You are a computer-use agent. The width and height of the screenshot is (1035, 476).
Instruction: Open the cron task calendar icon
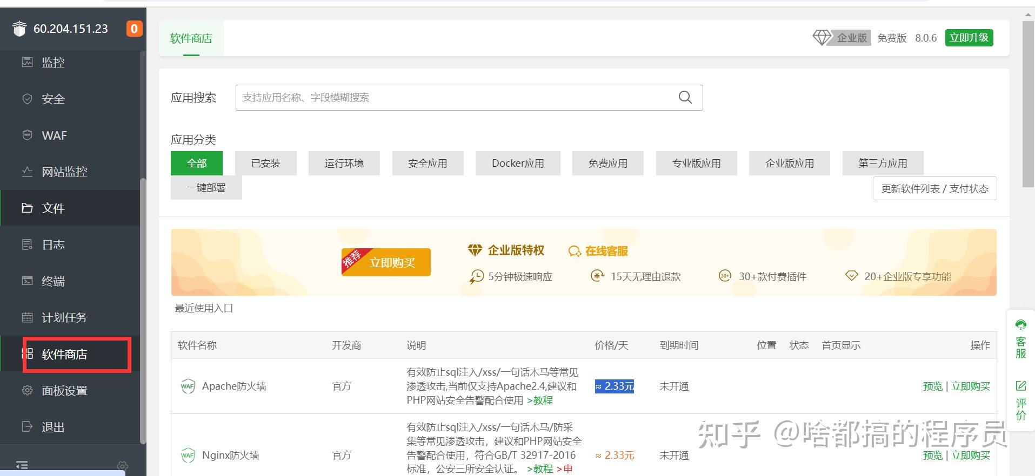(27, 317)
